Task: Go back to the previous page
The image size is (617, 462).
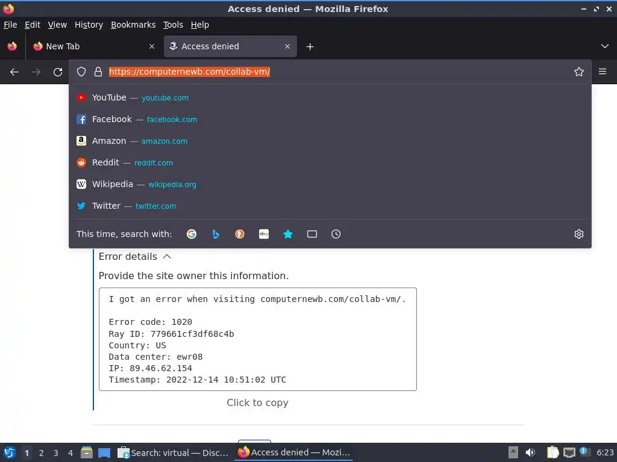Action: [x=14, y=72]
